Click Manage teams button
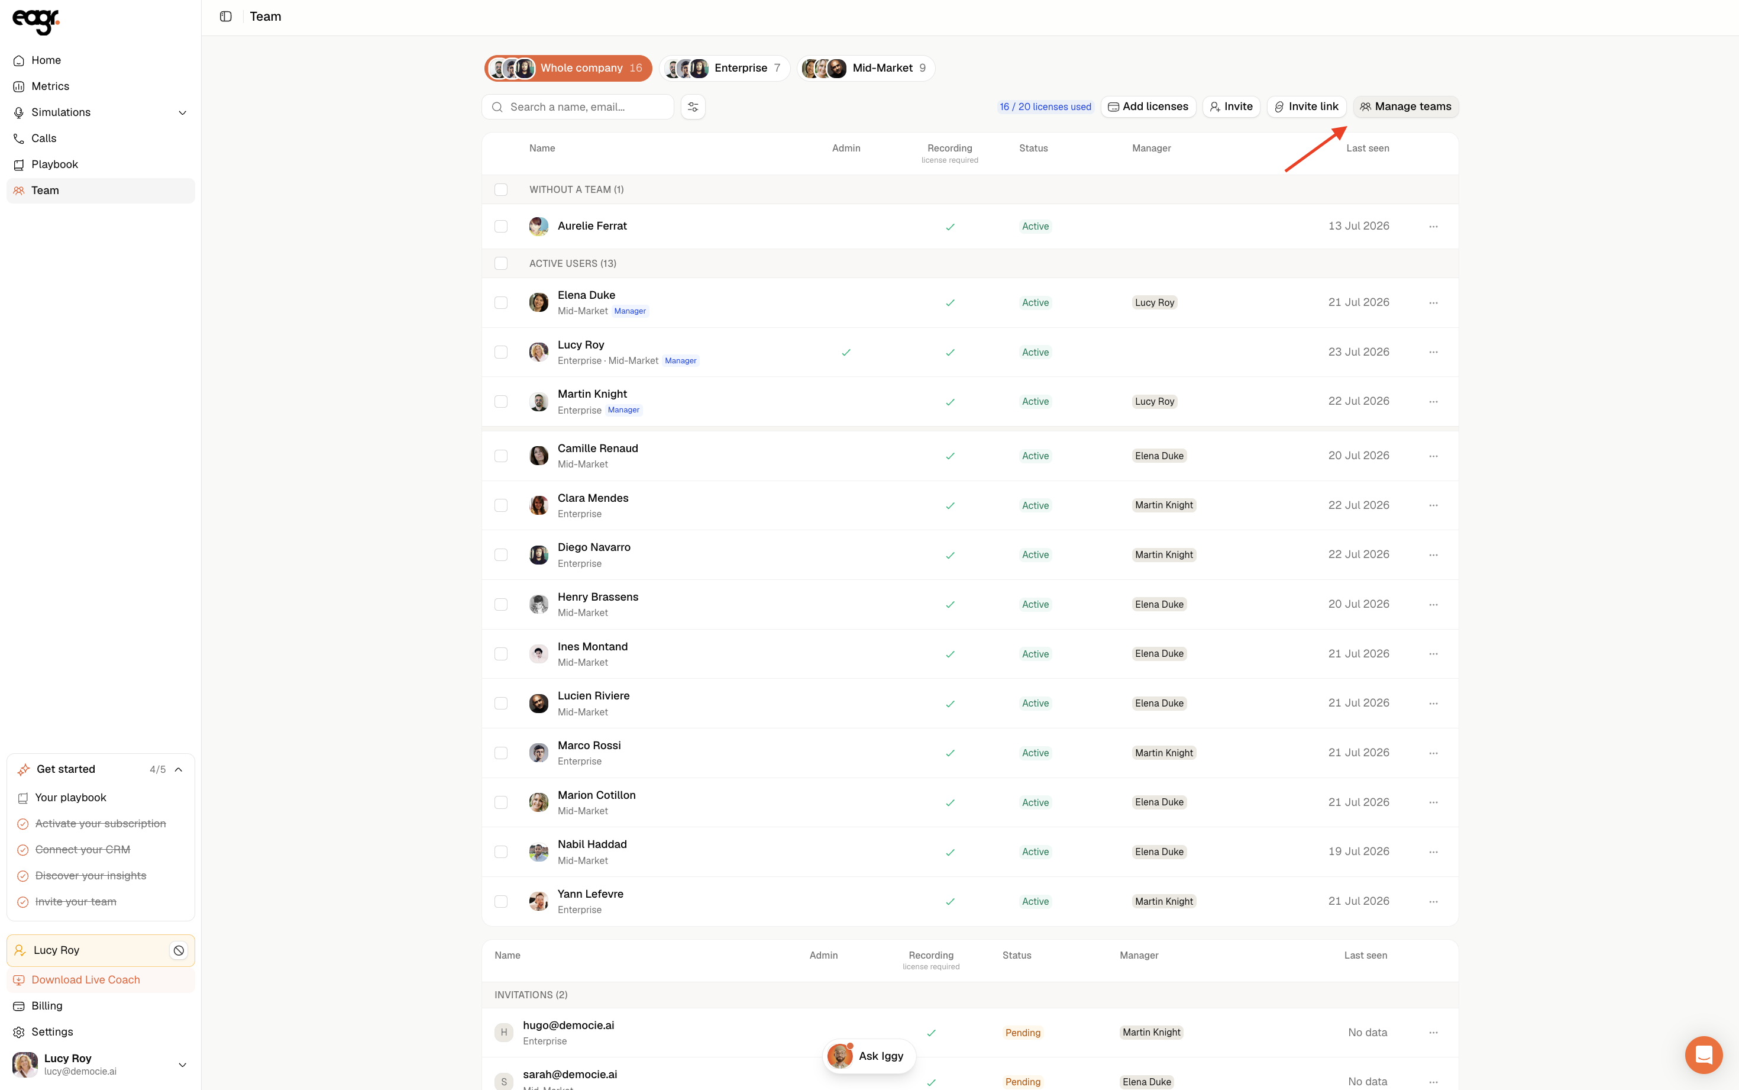Viewport: 1739px width, 1090px height. [1405, 107]
